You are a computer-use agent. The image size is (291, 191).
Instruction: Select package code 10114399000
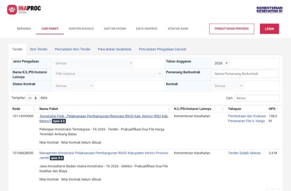[x=23, y=116]
